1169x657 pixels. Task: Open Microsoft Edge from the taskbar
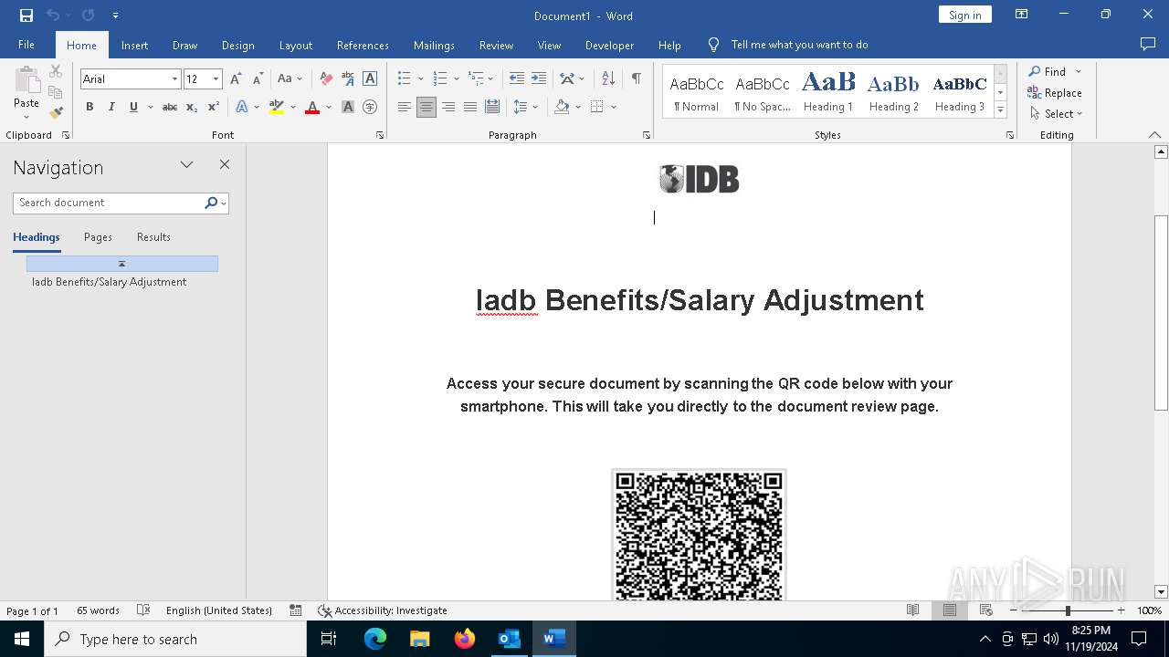click(375, 639)
